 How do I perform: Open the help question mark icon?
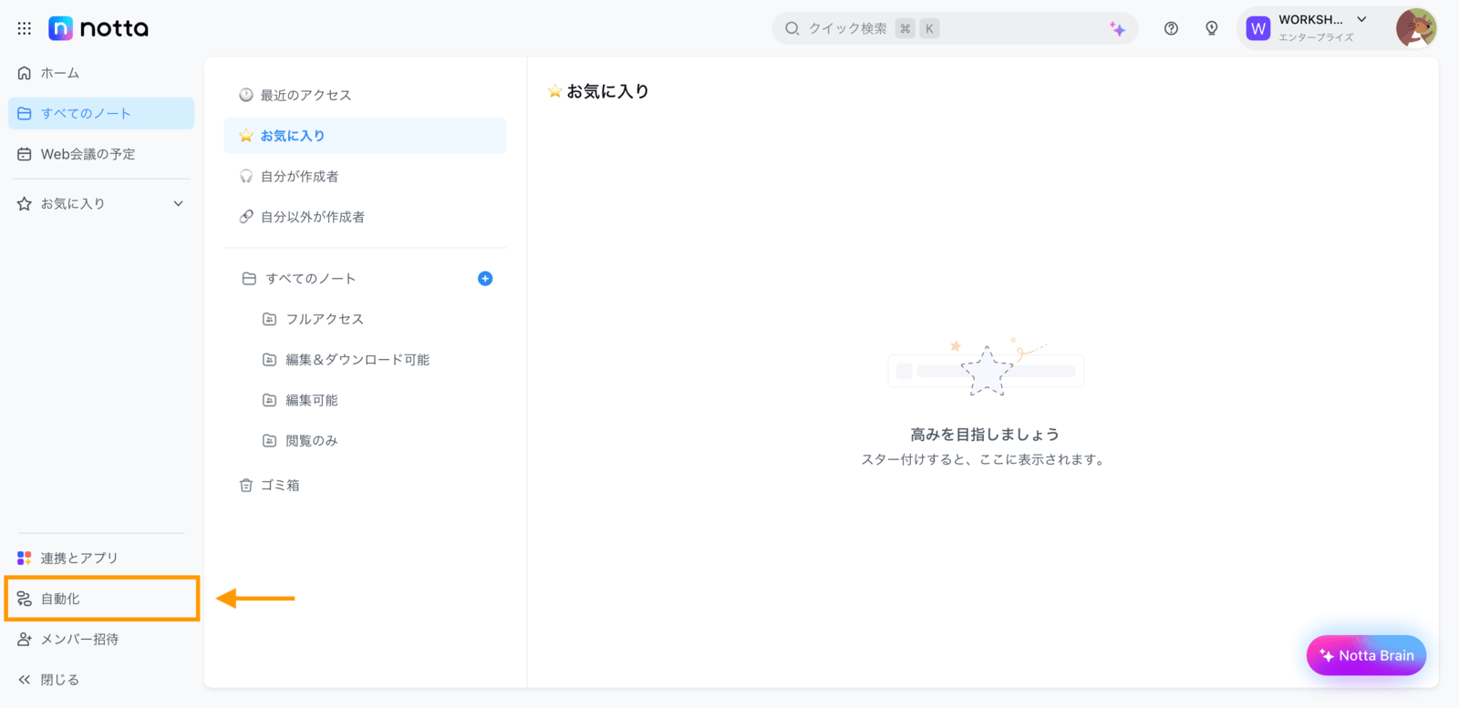1171,28
